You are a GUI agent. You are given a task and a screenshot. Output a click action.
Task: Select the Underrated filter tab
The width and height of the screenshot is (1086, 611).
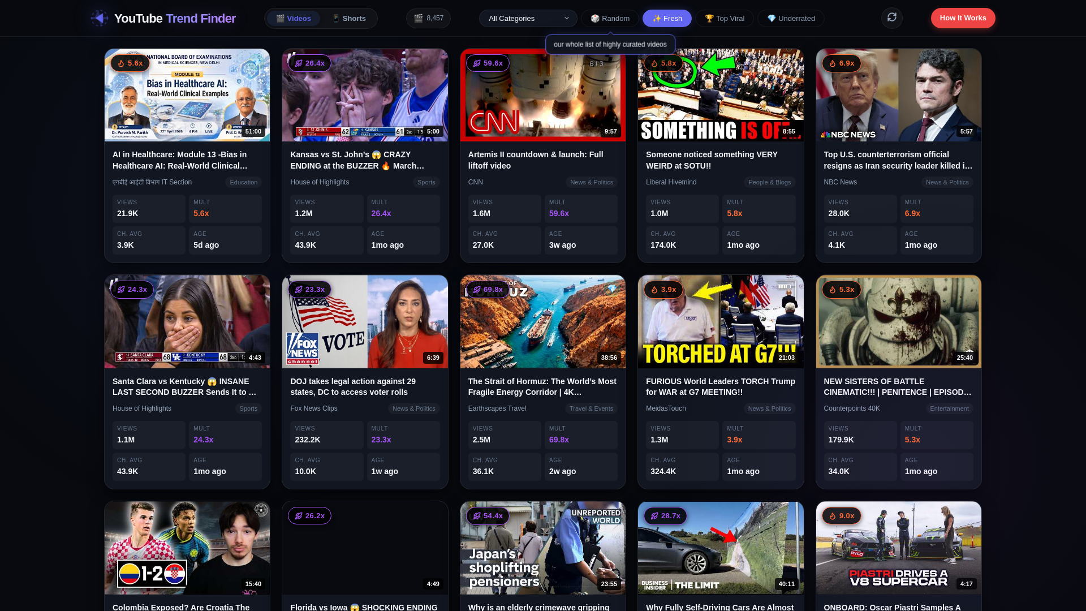tap(791, 19)
